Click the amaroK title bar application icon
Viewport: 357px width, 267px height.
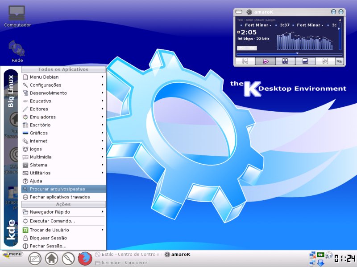click(x=249, y=12)
